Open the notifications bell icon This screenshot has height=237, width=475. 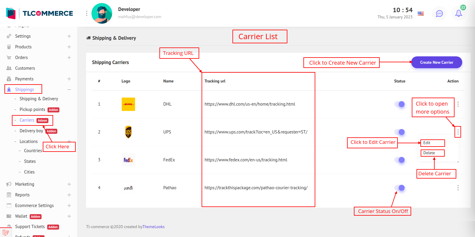[x=458, y=13]
